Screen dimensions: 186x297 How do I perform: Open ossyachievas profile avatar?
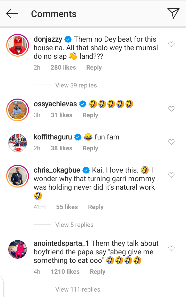[x=17, y=110]
